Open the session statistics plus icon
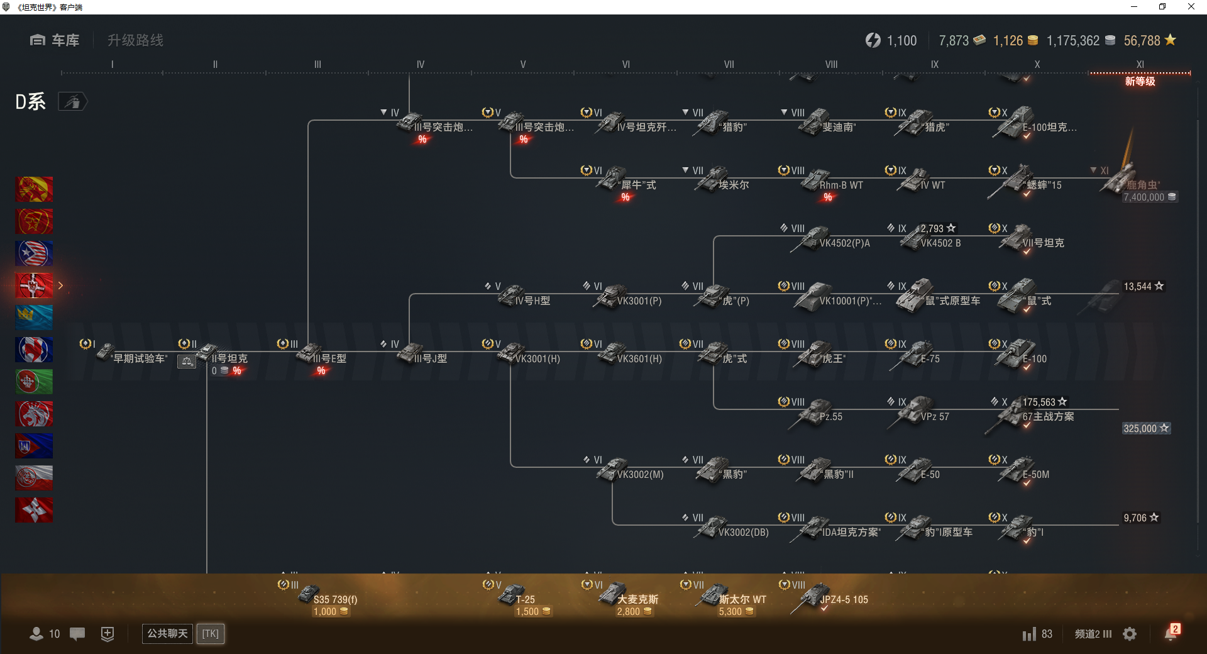 [107, 634]
